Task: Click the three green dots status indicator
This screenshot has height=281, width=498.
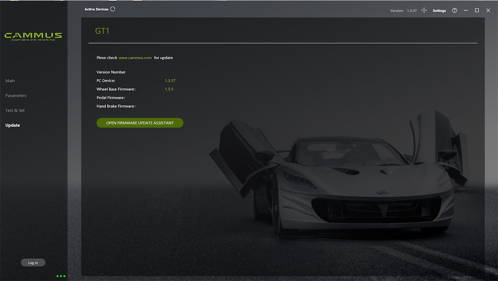Action: pos(61,276)
